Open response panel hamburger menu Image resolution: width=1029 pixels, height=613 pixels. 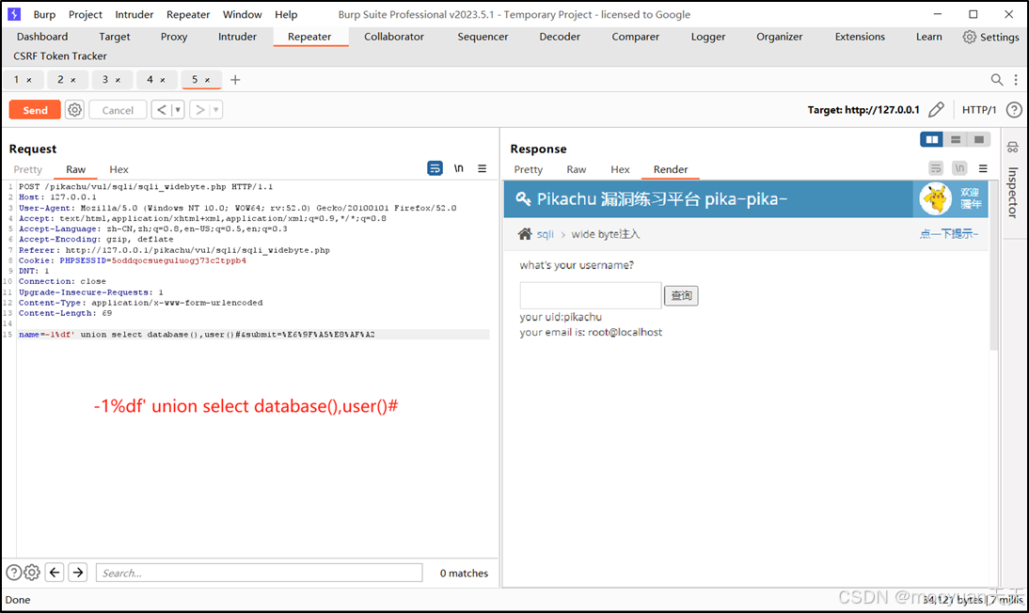point(983,168)
